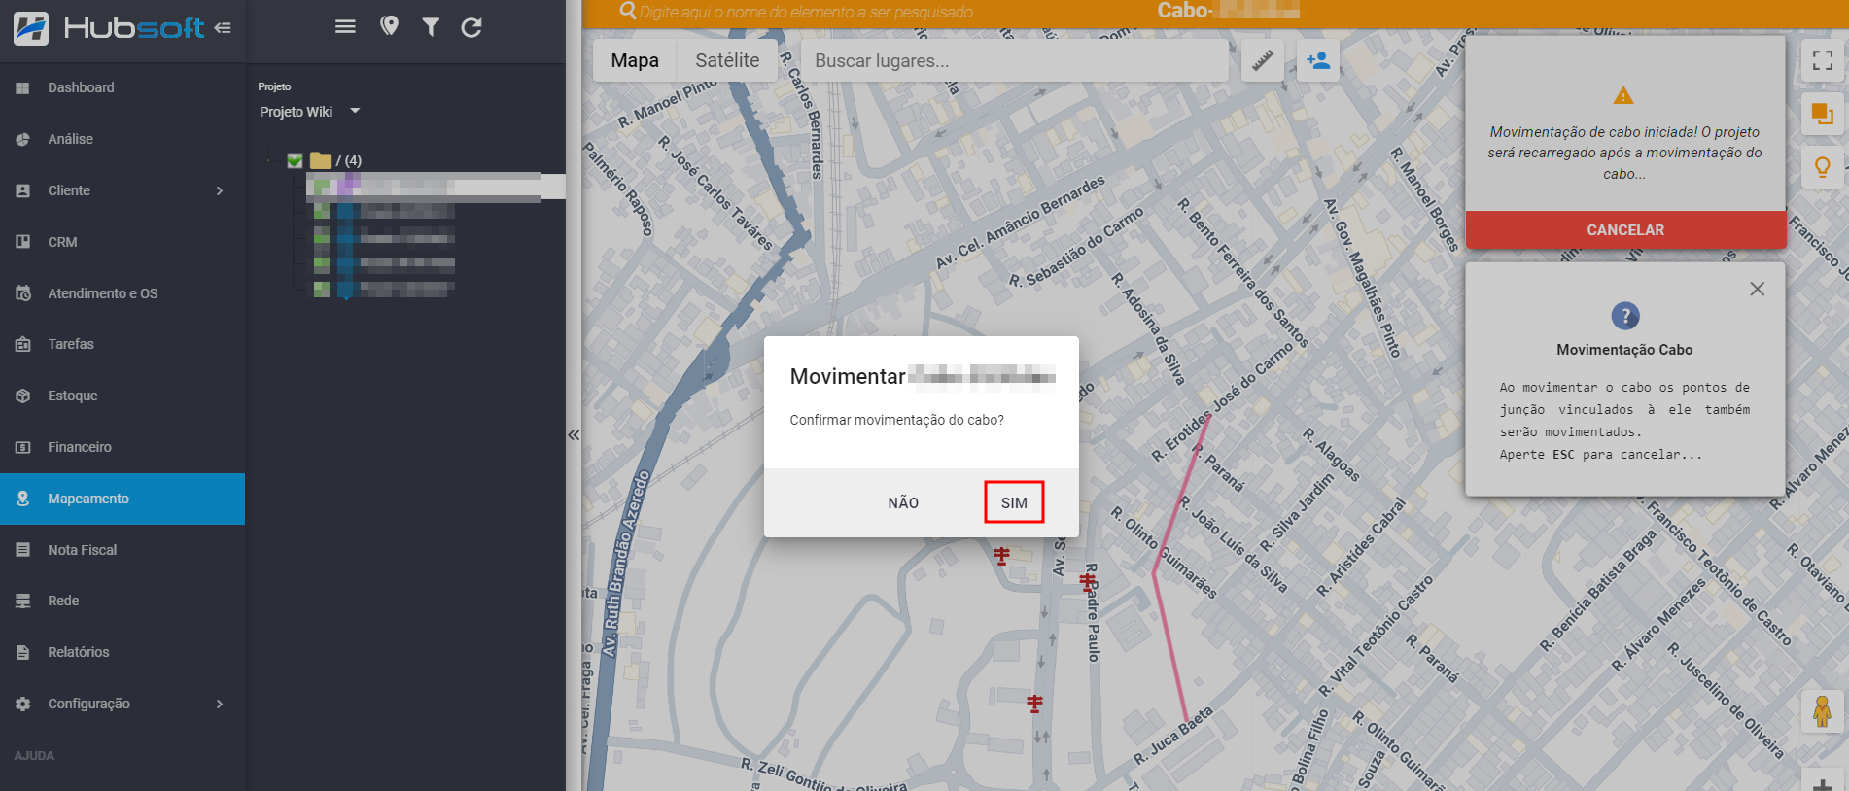Click the Análise pie chart icon
Viewport: 1849px width, 791px height.
(x=23, y=139)
